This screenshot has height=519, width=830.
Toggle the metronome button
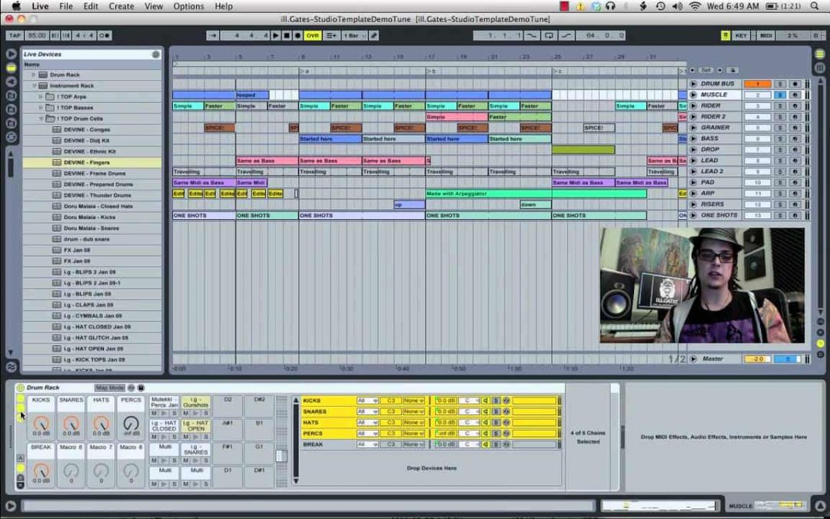coord(105,35)
